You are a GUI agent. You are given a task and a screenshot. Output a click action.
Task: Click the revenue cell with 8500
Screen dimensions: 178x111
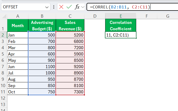tap(70, 60)
